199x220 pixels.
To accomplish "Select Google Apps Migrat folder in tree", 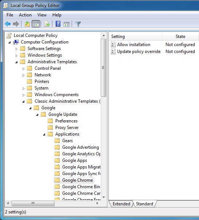I will click(81, 167).
